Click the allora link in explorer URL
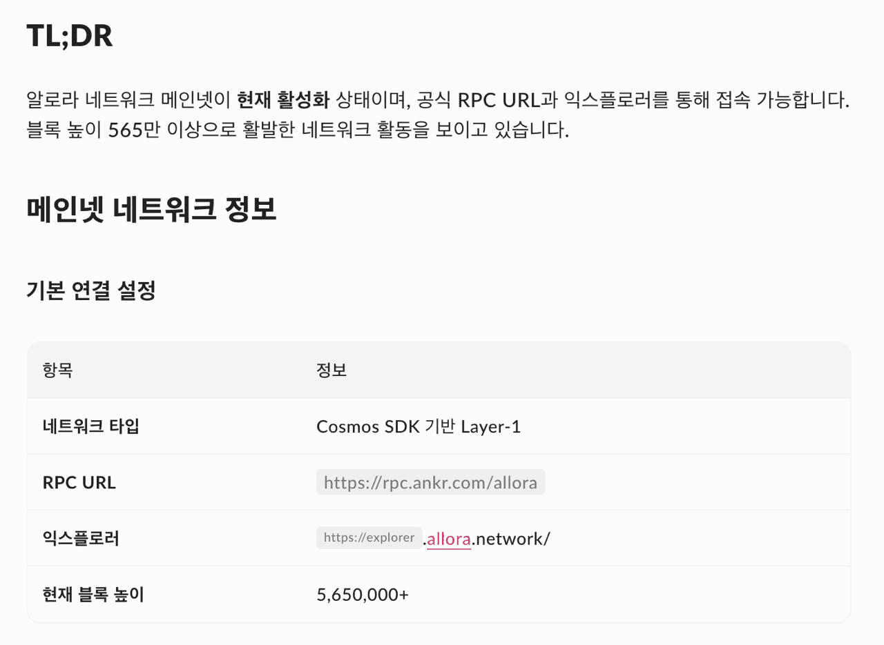Viewport: 884px width, 645px height. pos(449,539)
